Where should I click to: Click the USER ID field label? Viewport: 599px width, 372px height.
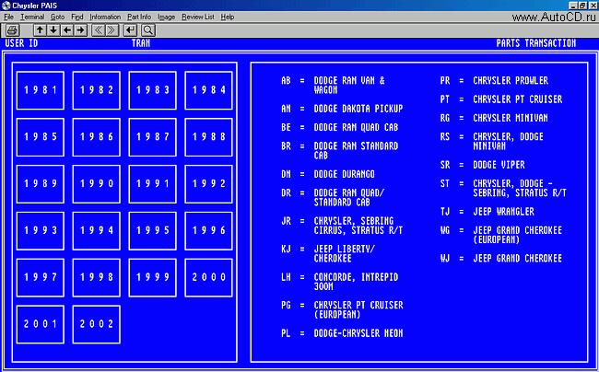(21, 43)
